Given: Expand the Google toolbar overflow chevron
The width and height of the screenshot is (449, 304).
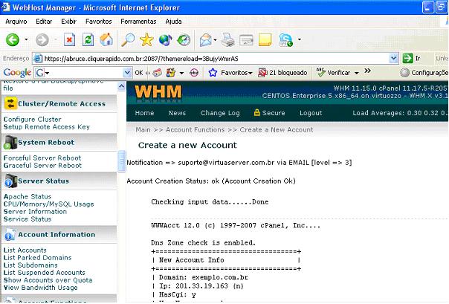Looking at the screenshot, I should coord(367,71).
